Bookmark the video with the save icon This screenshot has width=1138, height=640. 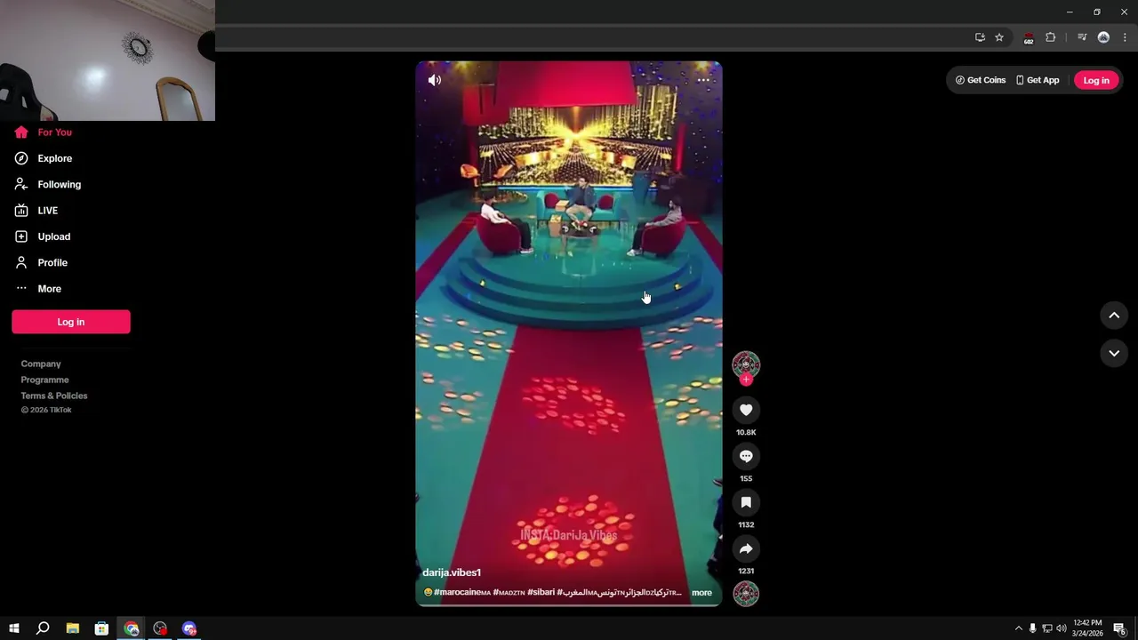[746, 502]
